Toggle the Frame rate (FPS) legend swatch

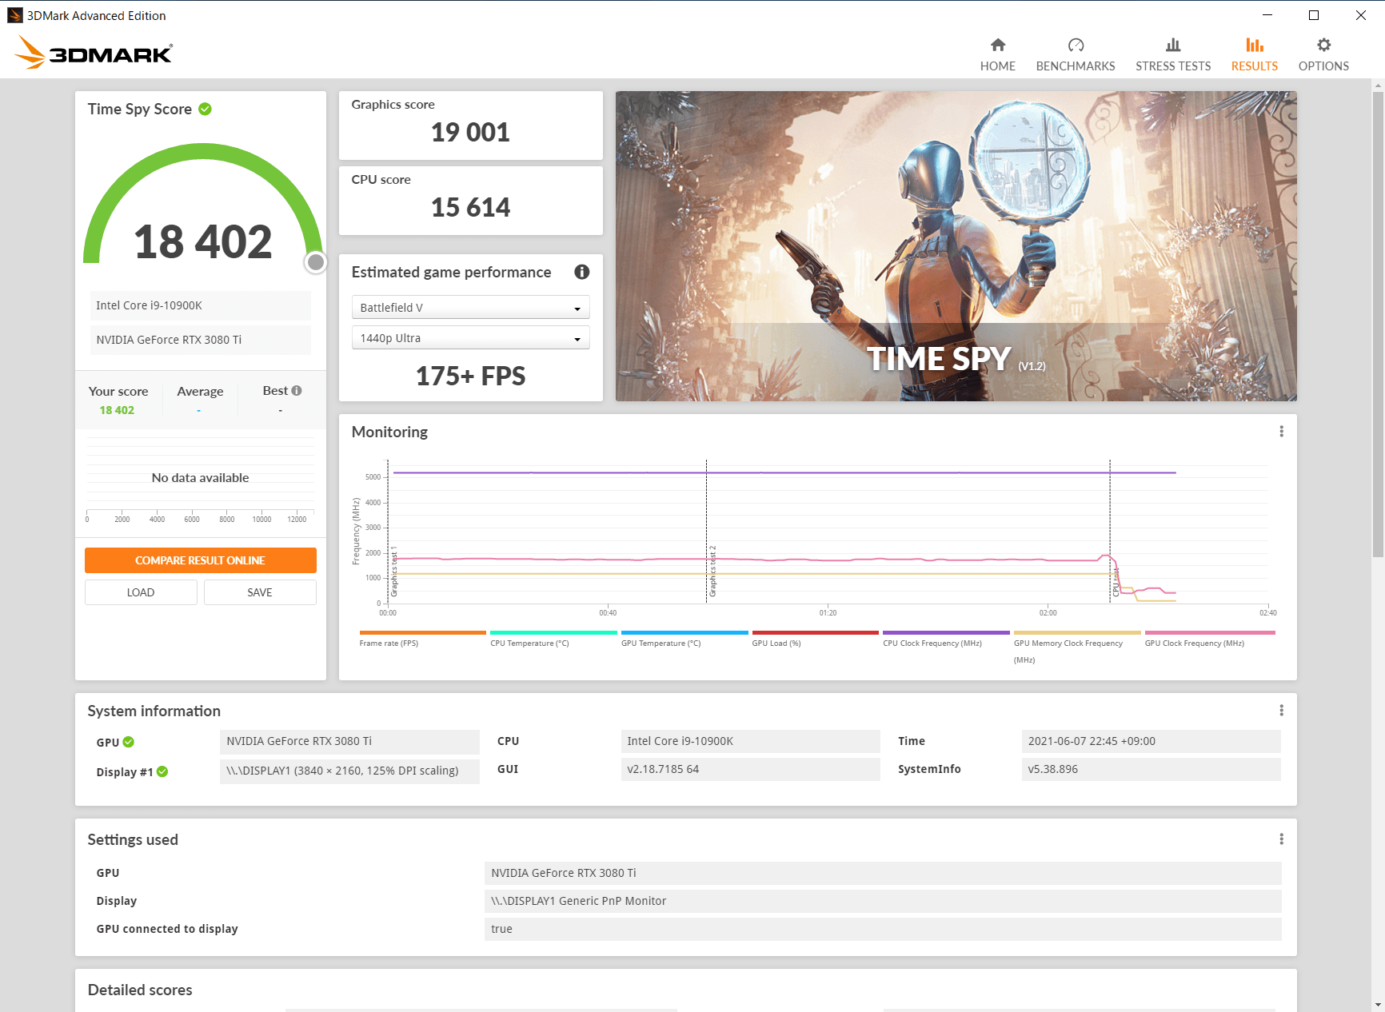click(422, 632)
